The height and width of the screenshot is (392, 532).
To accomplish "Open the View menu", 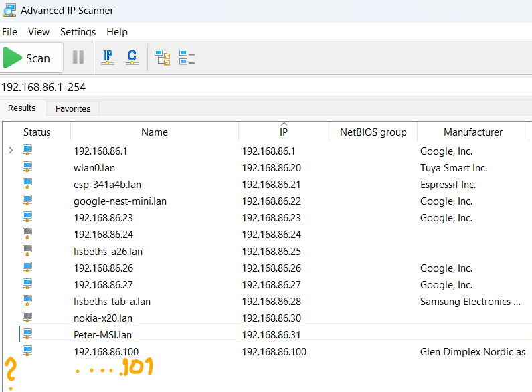I will pyautogui.click(x=39, y=32).
